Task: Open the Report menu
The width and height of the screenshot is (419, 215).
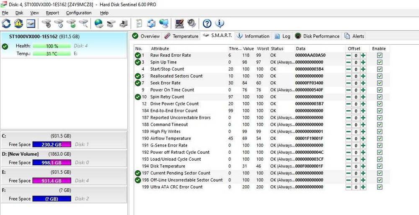Action: pyautogui.click(x=52, y=13)
